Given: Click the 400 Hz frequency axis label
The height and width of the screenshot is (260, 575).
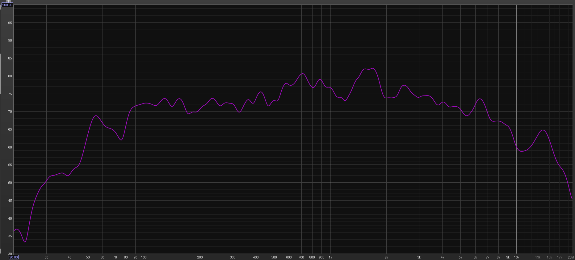Looking at the screenshot, I should coord(256,257).
